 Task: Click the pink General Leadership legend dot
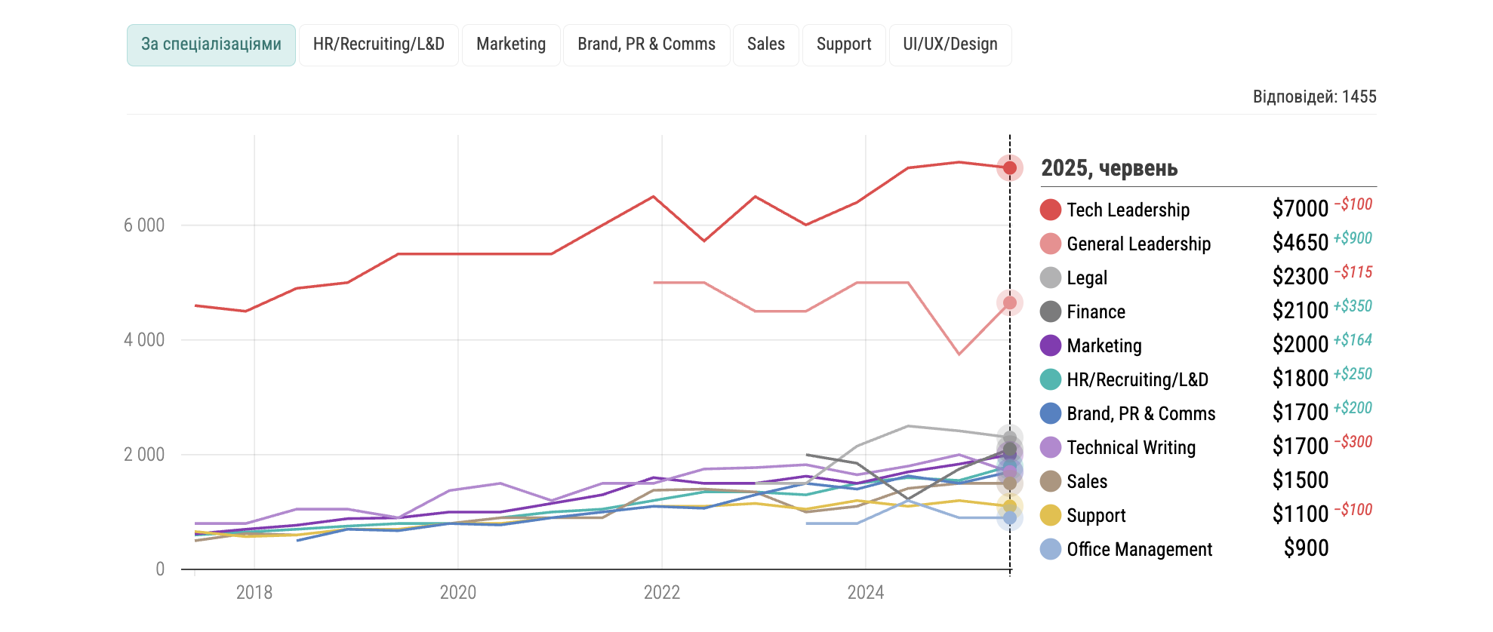click(1050, 244)
